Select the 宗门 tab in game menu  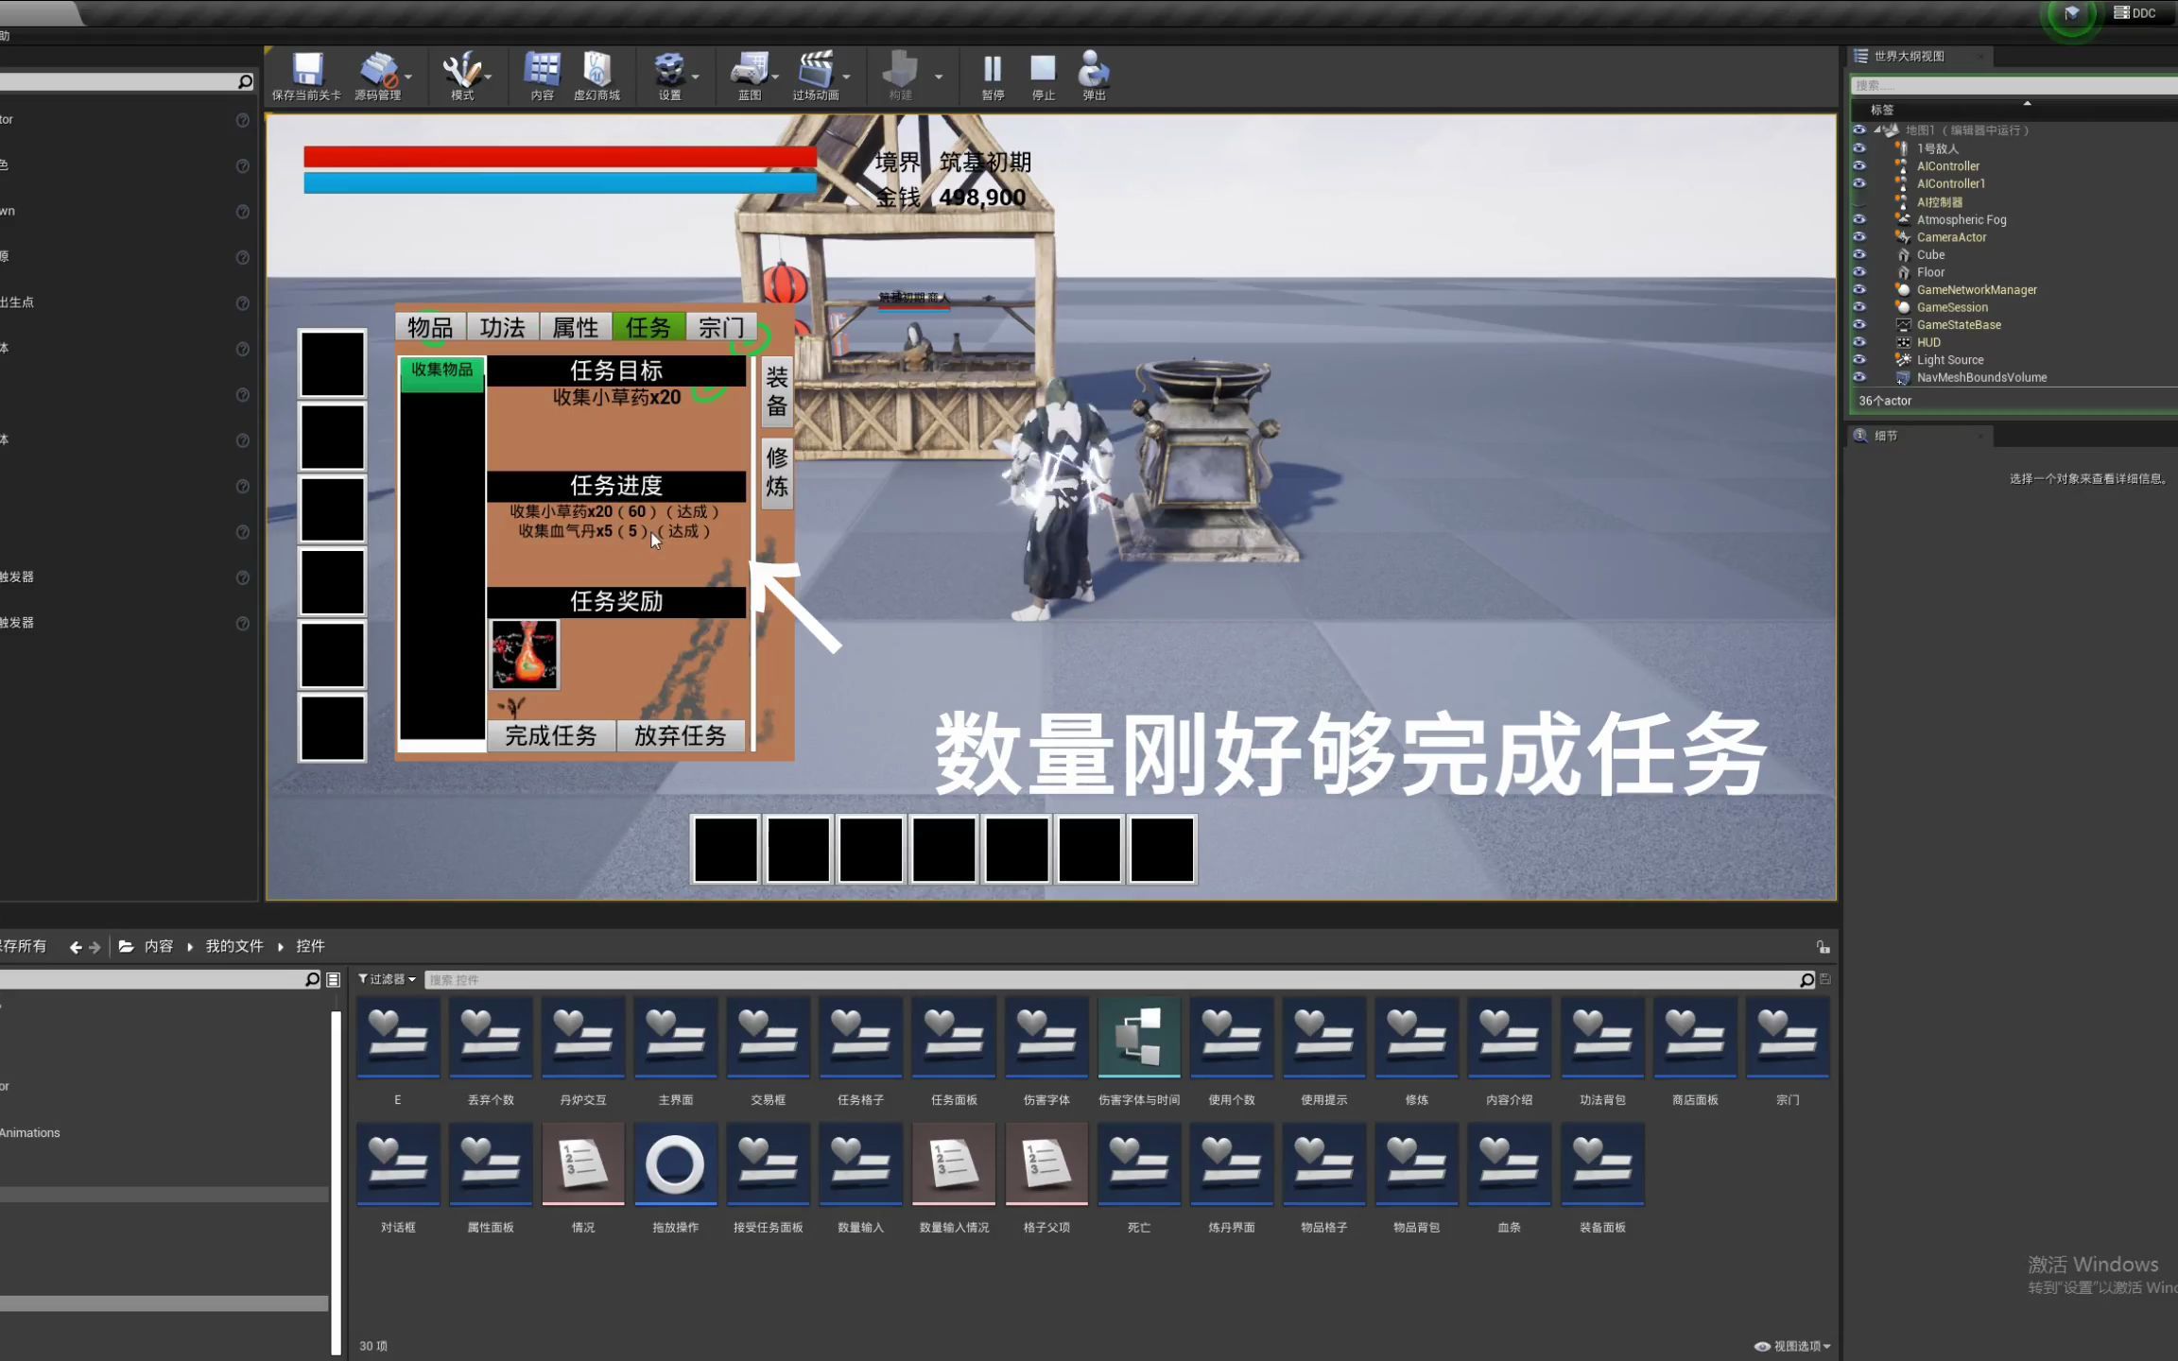[721, 327]
